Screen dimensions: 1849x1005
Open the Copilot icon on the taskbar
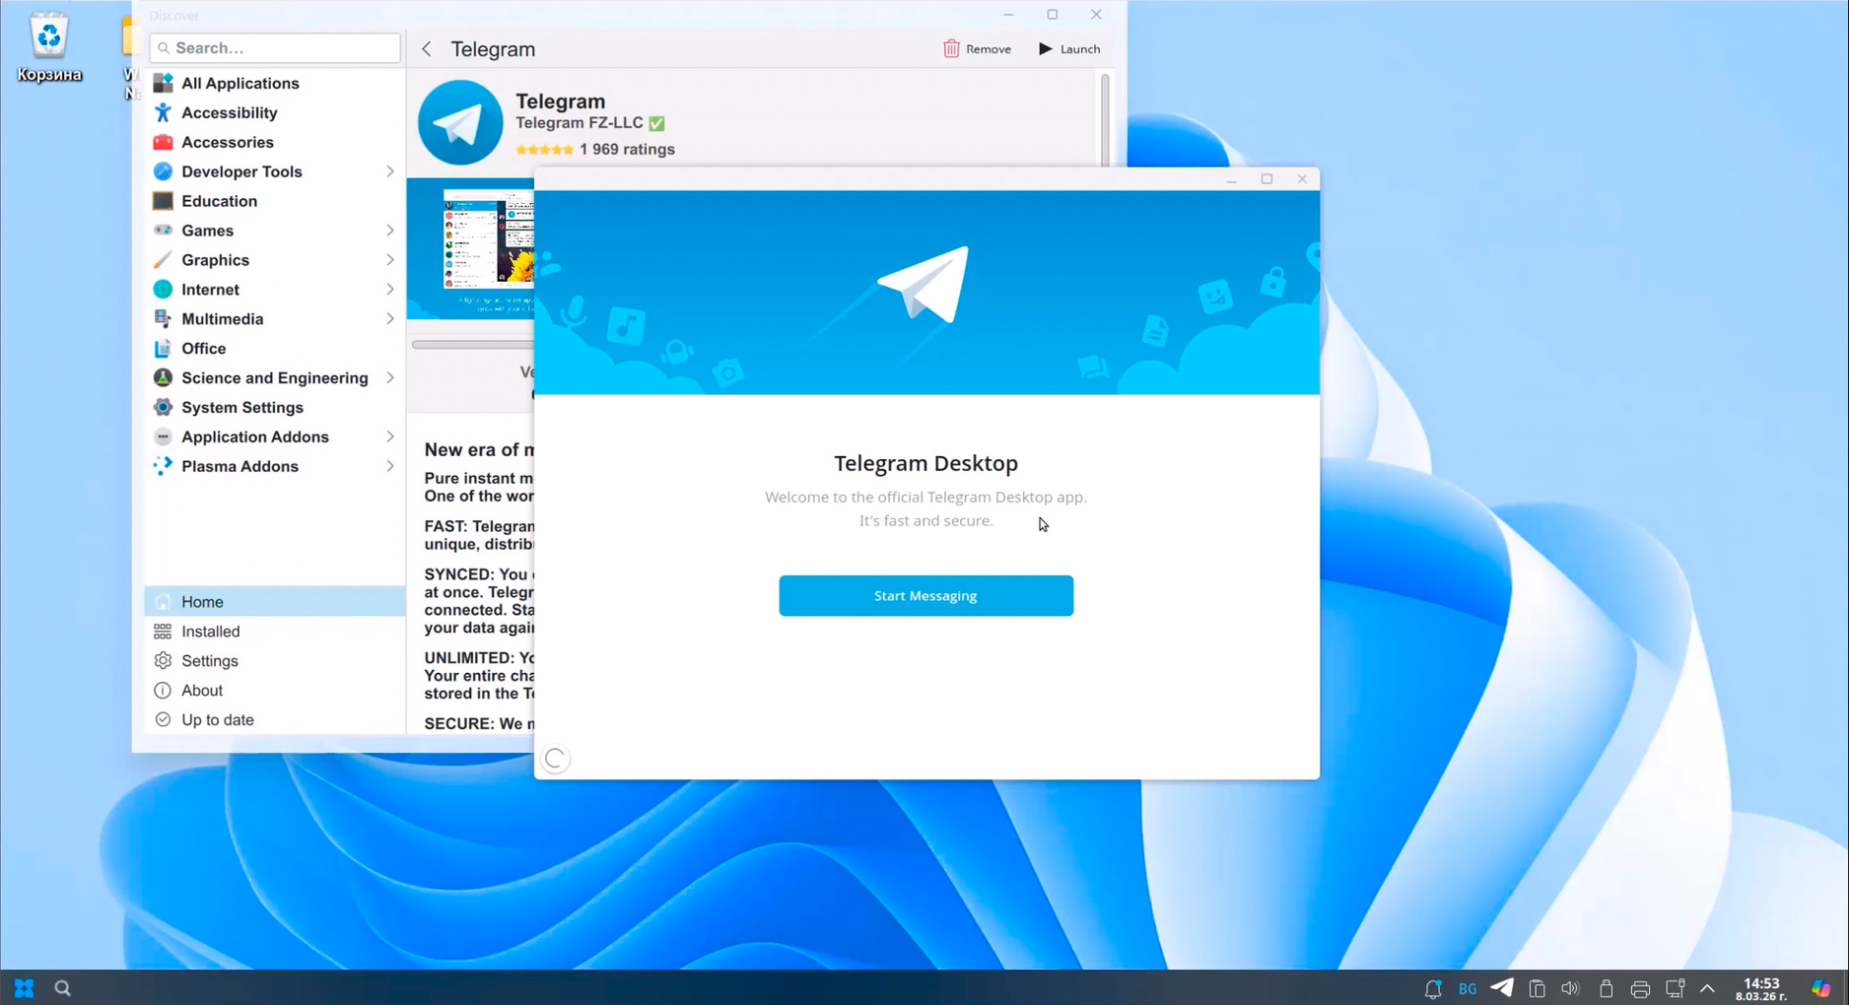[1820, 988]
